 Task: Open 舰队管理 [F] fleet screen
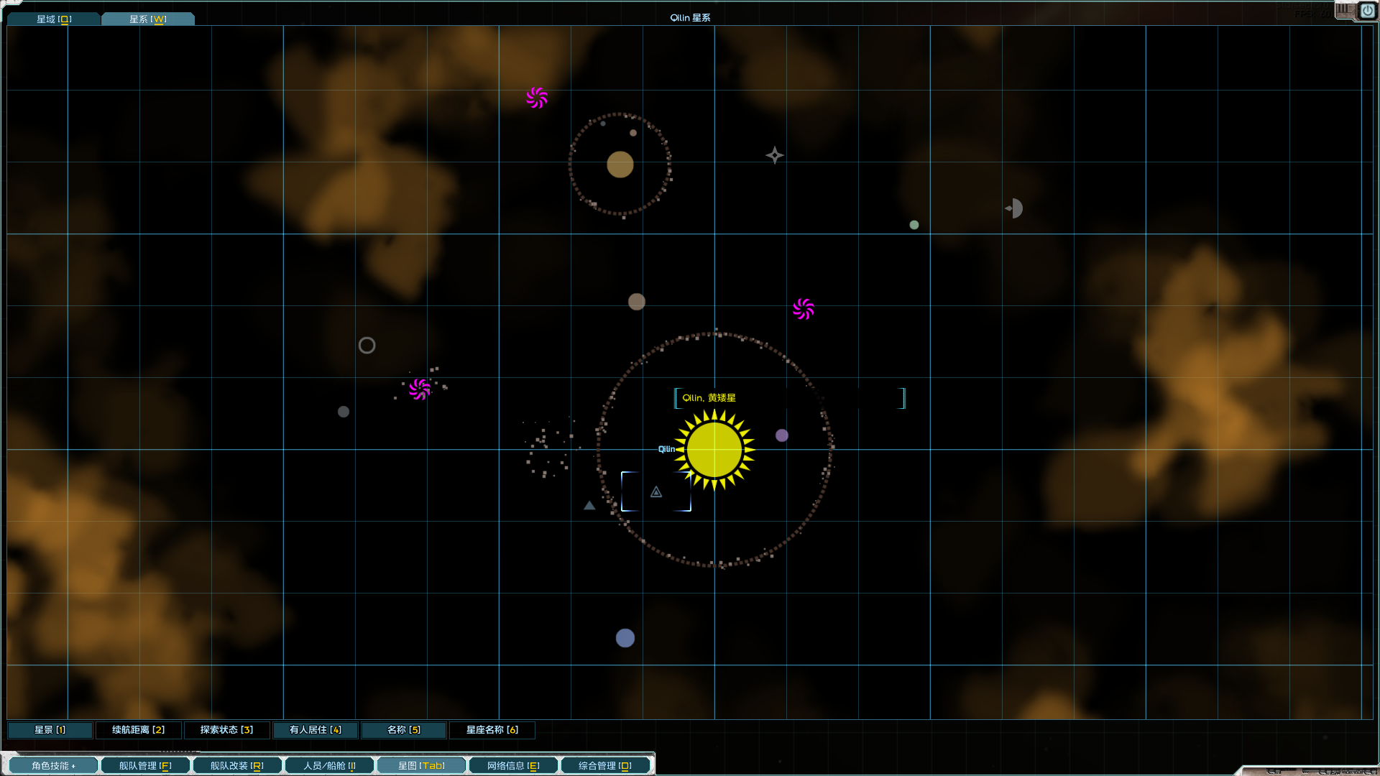point(145,766)
